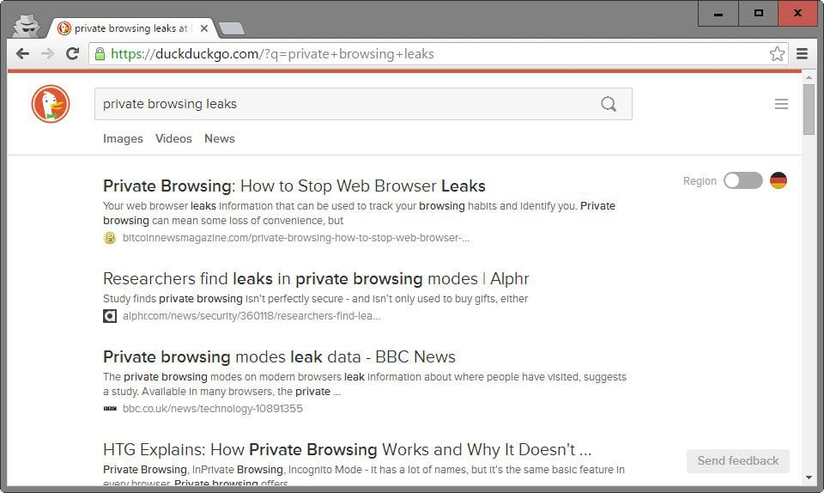The width and height of the screenshot is (824, 493).
Task: Click the vertical scrollbar thumb
Action: tap(809, 109)
